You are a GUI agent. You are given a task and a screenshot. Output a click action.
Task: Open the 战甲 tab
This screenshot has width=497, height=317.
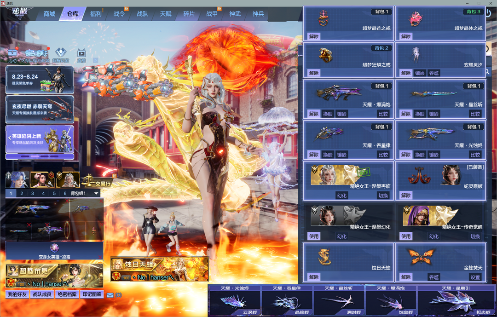(212, 14)
